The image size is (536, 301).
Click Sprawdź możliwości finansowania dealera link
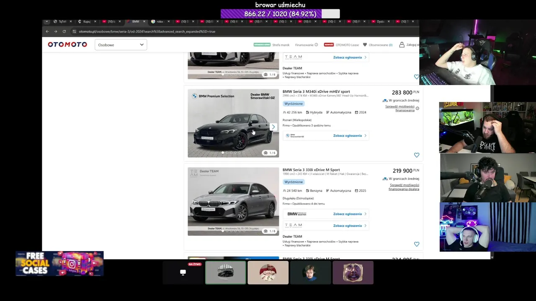404,187
